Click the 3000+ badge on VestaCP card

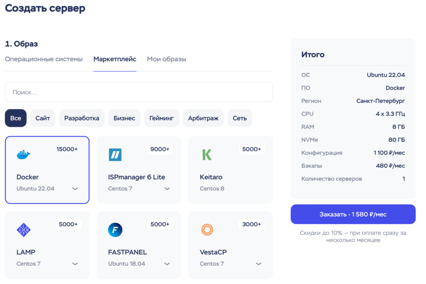click(x=252, y=224)
